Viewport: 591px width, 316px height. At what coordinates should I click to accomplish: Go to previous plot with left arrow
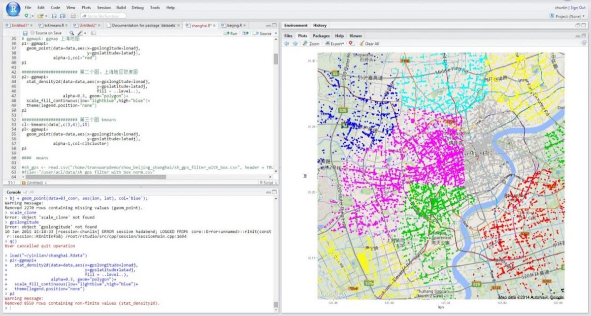coord(287,43)
